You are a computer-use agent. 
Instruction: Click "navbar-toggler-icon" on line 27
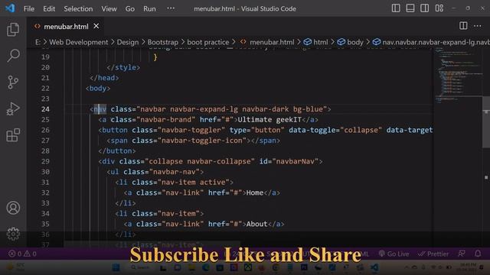[x=202, y=141]
